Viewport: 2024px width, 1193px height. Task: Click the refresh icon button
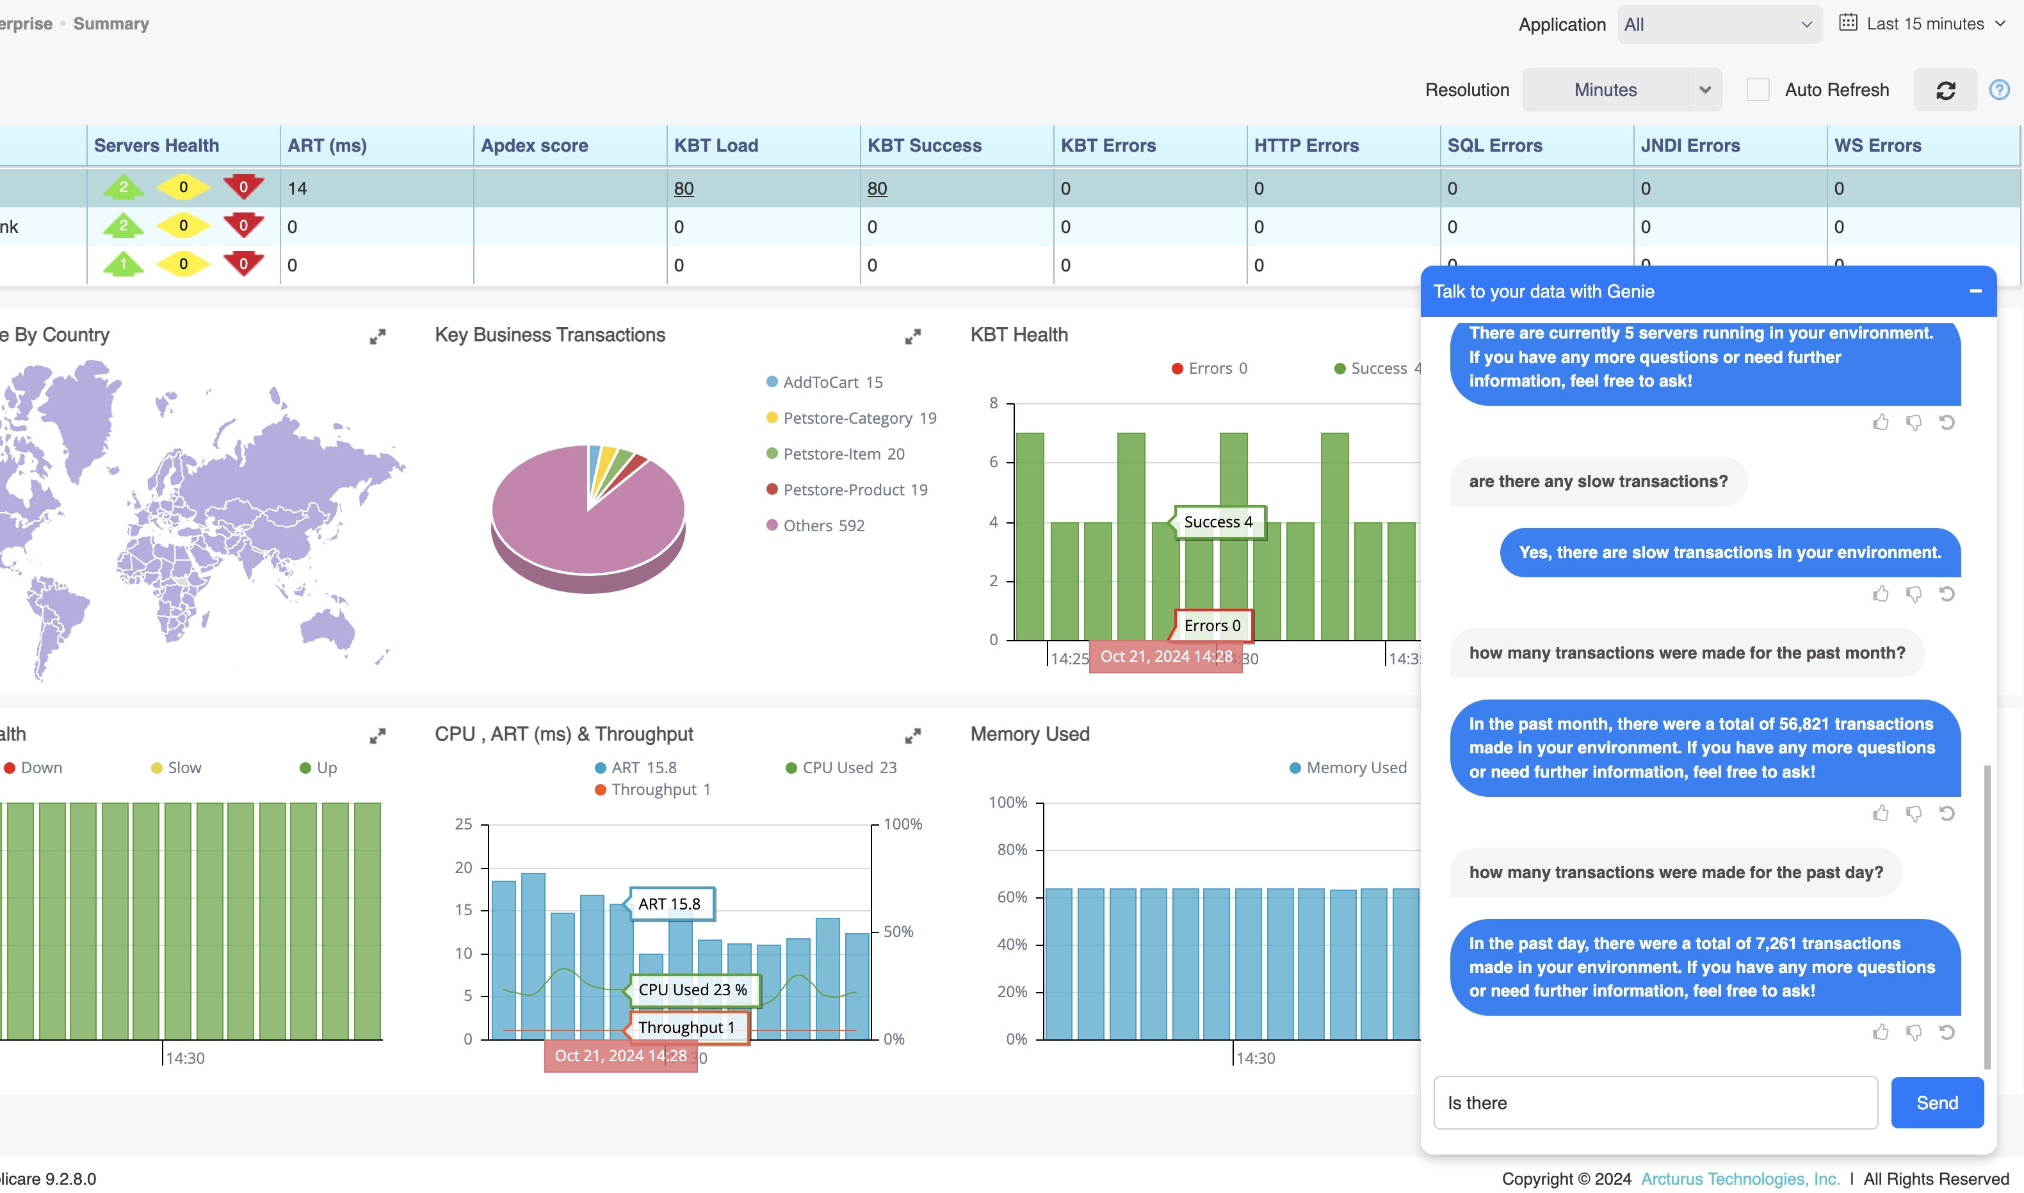coord(1945,90)
